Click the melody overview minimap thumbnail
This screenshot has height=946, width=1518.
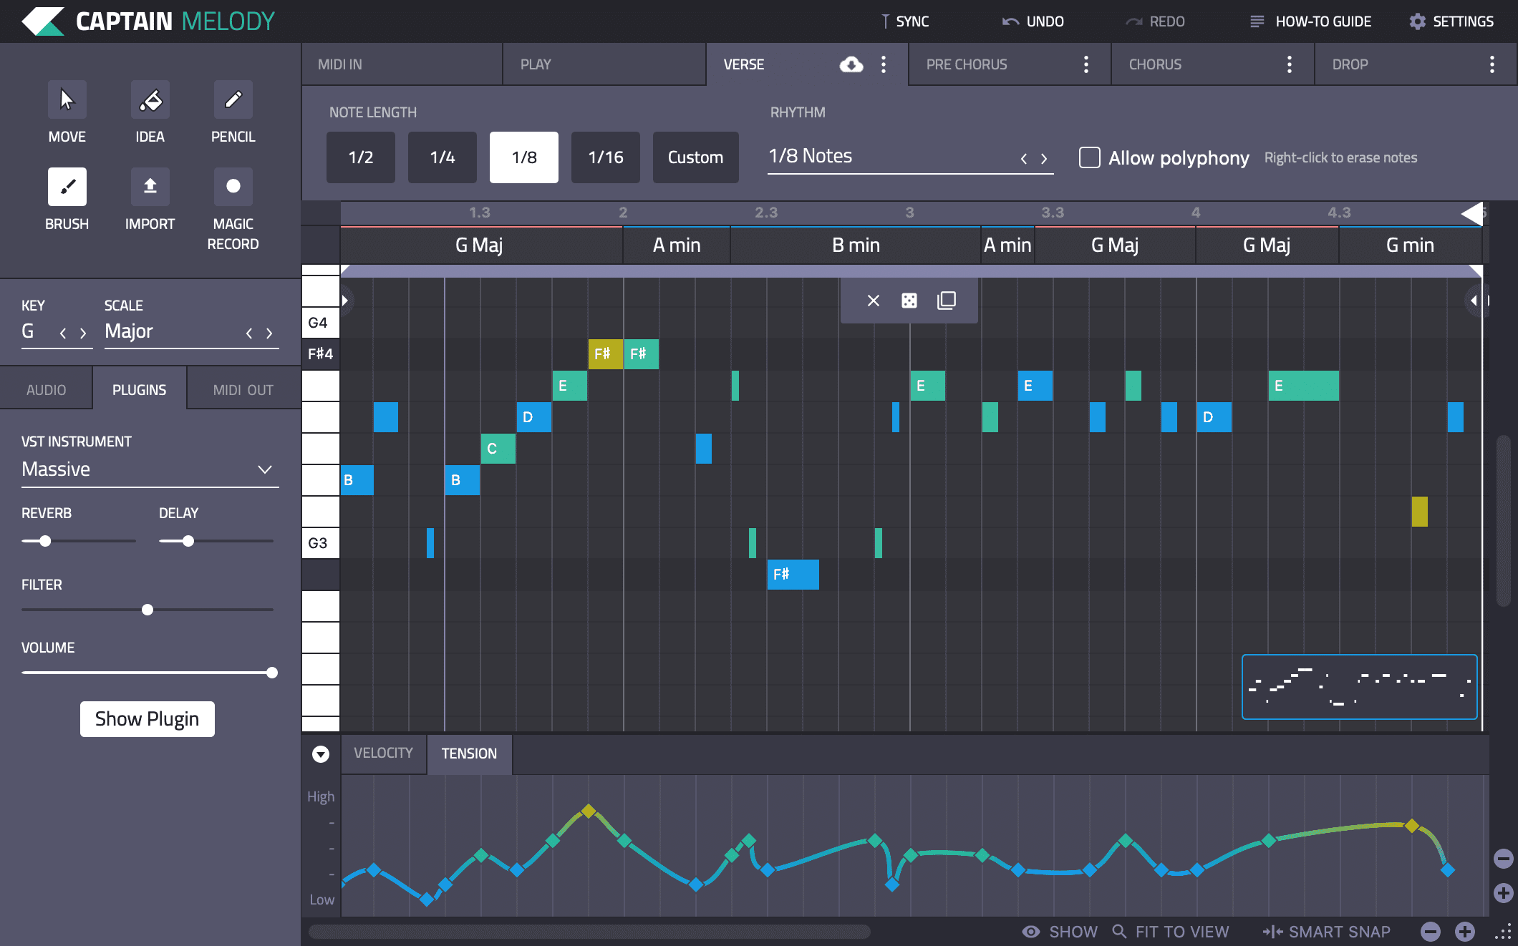(x=1358, y=686)
